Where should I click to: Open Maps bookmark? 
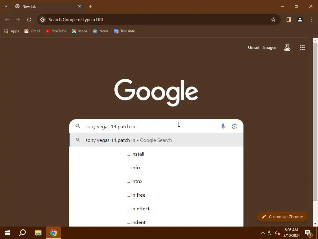click(x=80, y=31)
